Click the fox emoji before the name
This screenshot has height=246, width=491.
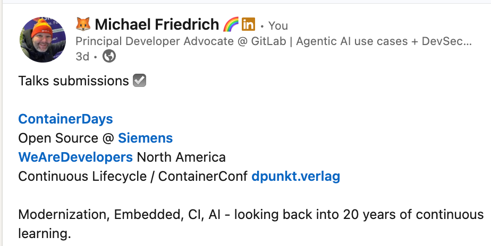click(83, 24)
